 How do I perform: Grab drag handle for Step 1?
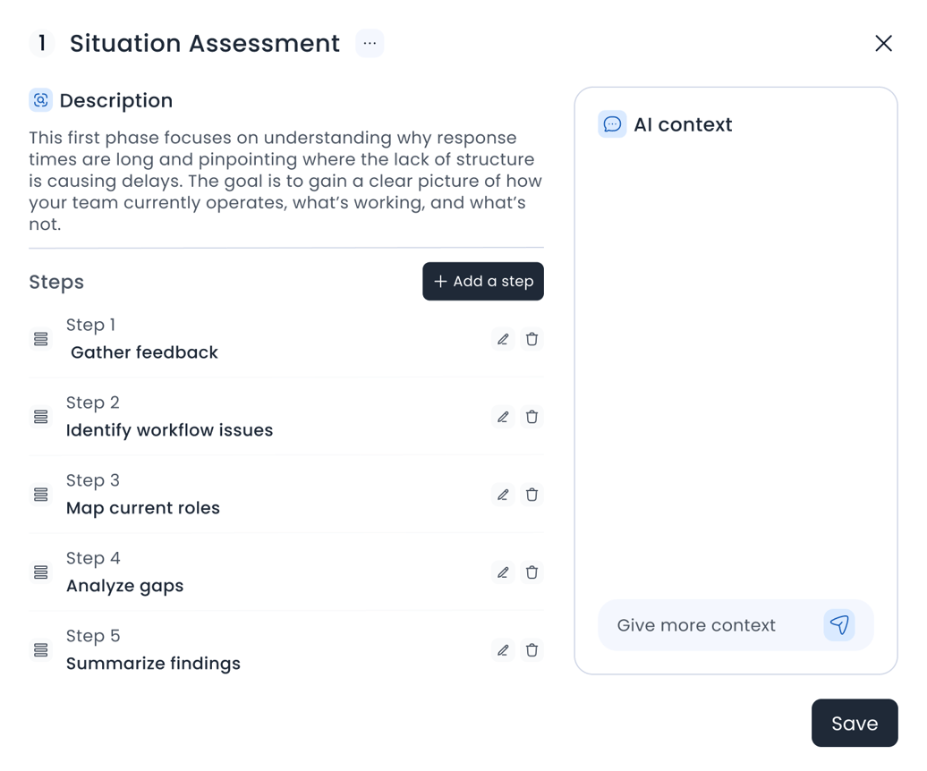[40, 339]
